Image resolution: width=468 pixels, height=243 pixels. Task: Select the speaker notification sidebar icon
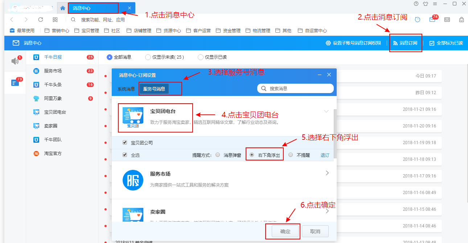[x=15, y=61]
